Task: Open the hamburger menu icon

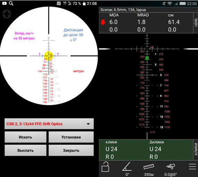Action: tap(192, 167)
